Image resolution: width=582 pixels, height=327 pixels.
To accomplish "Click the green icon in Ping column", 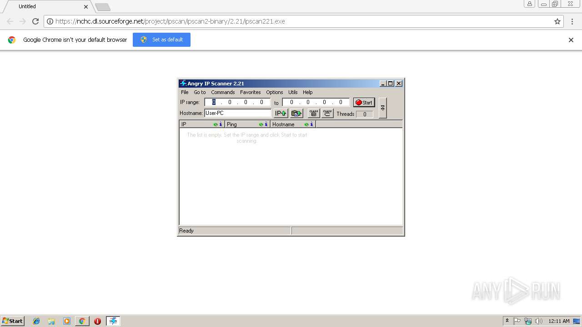I will (261, 124).
